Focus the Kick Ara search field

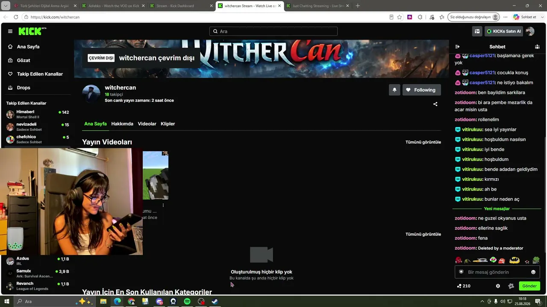click(273, 31)
